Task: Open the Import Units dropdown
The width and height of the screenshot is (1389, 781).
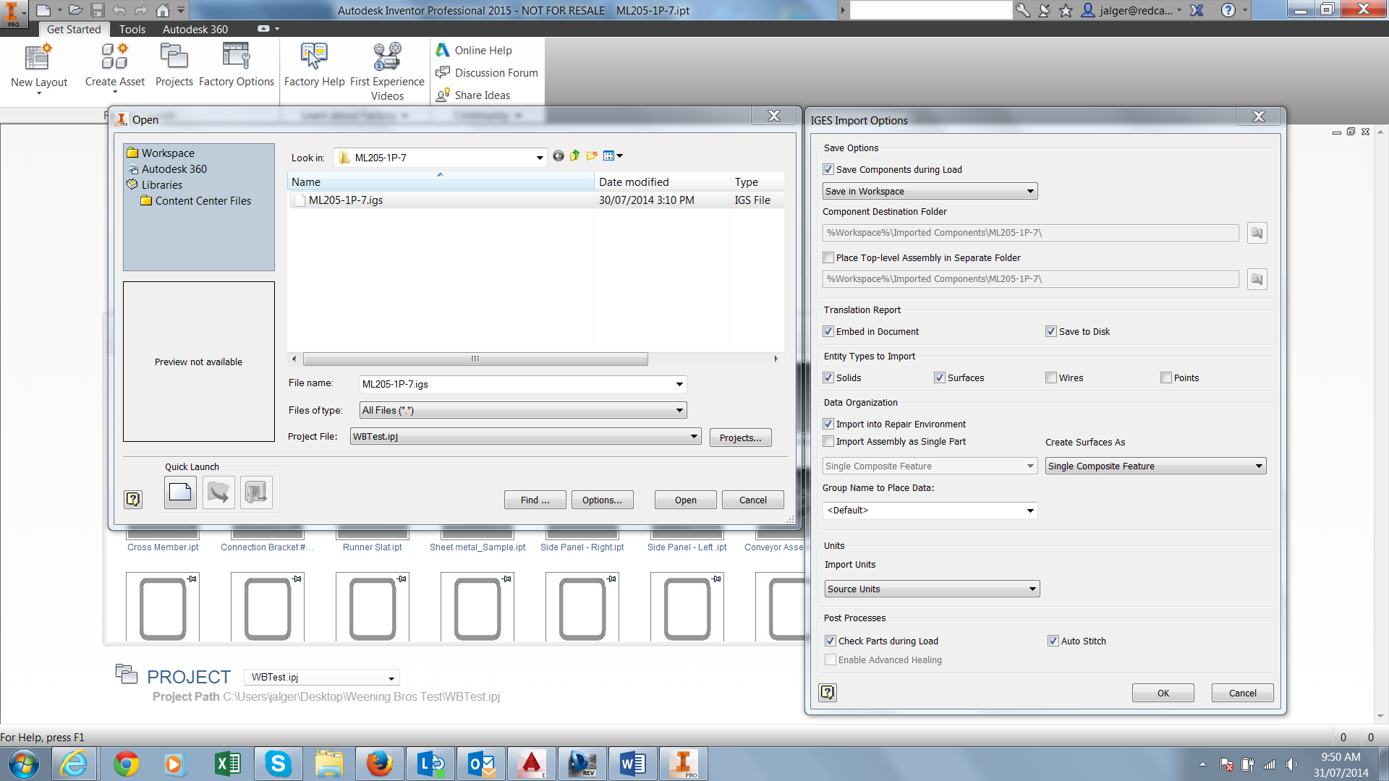Action: pos(932,589)
